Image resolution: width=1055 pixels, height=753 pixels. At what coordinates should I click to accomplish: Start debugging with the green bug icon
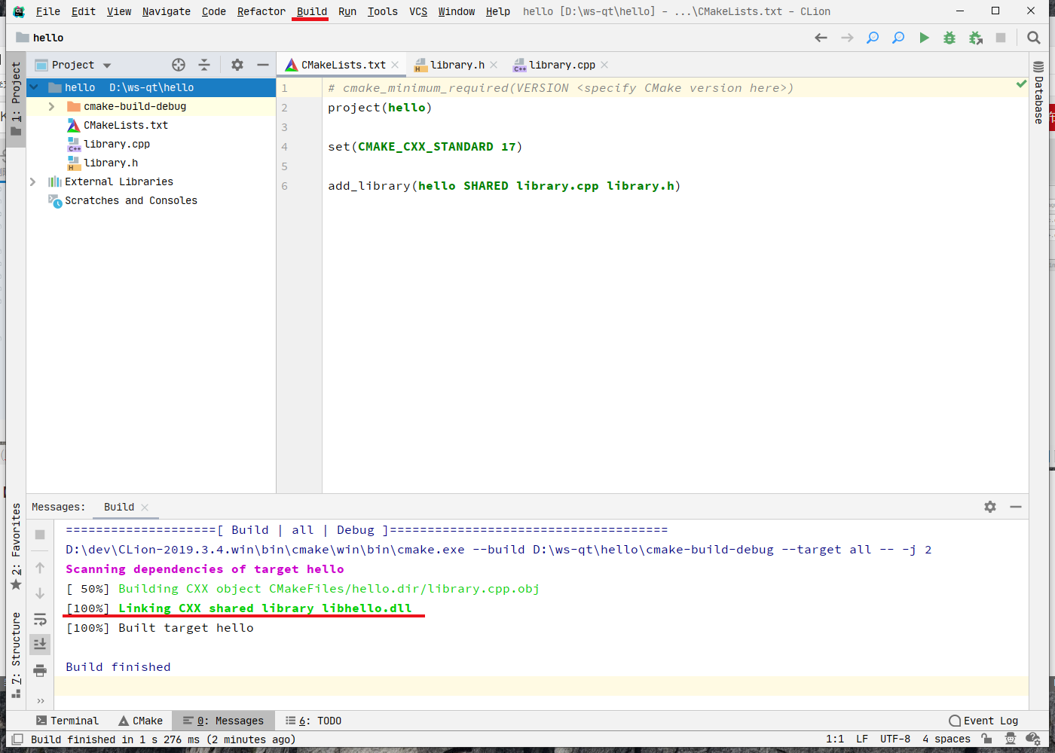pos(949,38)
